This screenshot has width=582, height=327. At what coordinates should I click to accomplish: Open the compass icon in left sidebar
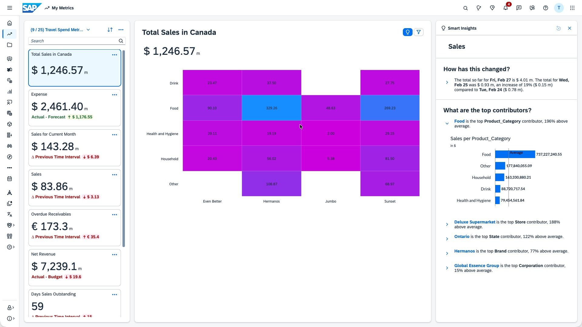[x=10, y=157]
